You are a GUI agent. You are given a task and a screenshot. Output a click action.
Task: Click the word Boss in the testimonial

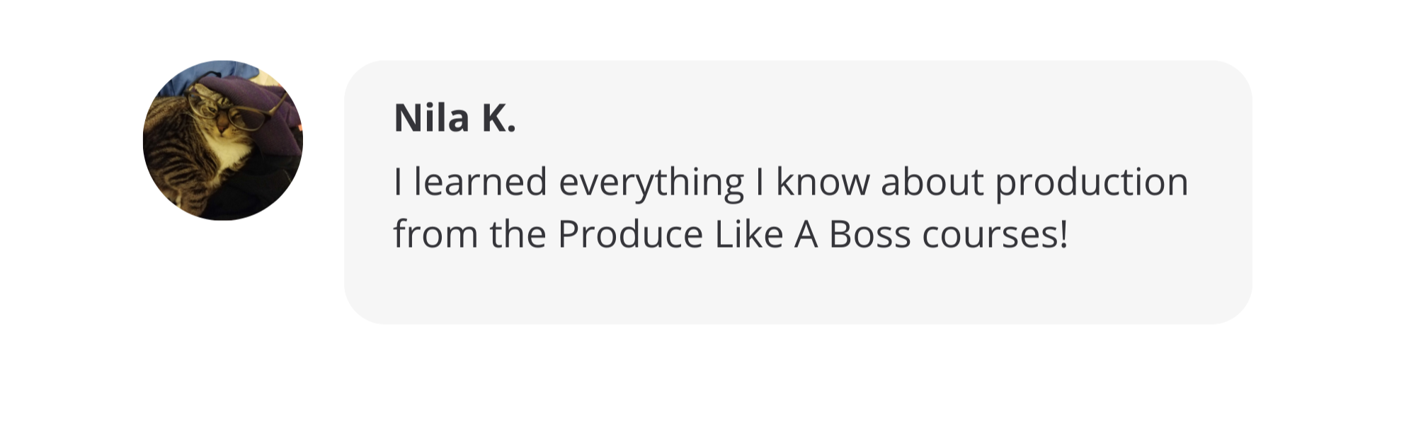point(869,234)
